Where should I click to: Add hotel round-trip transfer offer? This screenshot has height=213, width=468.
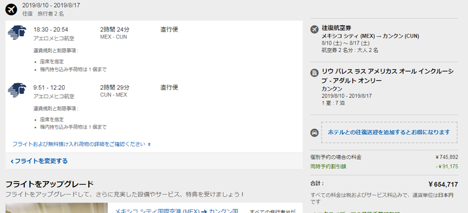389,132
